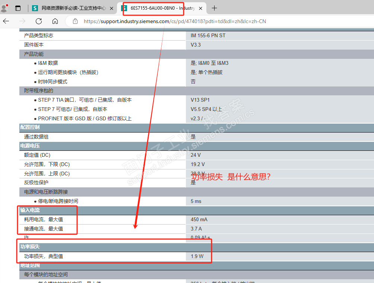Select the 额定值 (DC) label
The width and height of the screenshot is (374, 283).
point(37,155)
